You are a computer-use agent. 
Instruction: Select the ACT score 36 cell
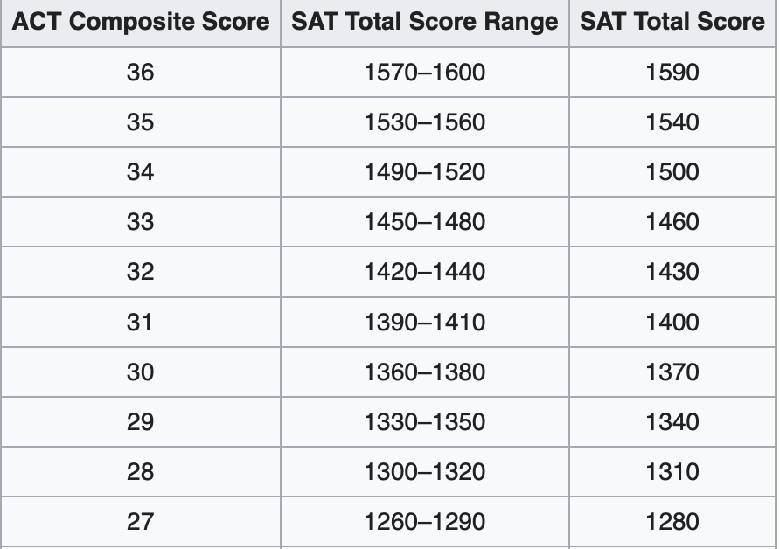141,73
